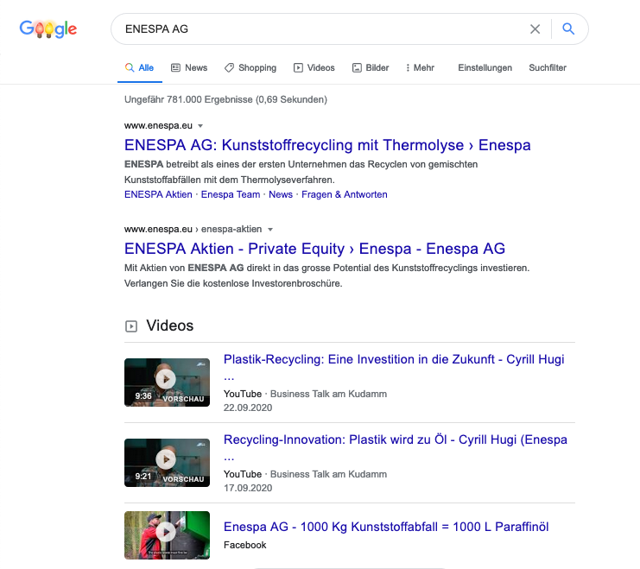This screenshot has width=640, height=569.
Task: Open Suchfilter options
Action: point(548,67)
